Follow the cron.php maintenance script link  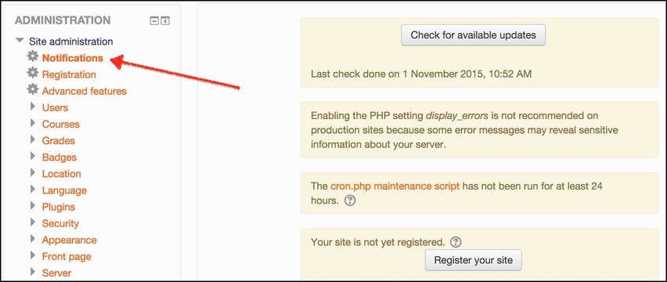[x=395, y=186]
